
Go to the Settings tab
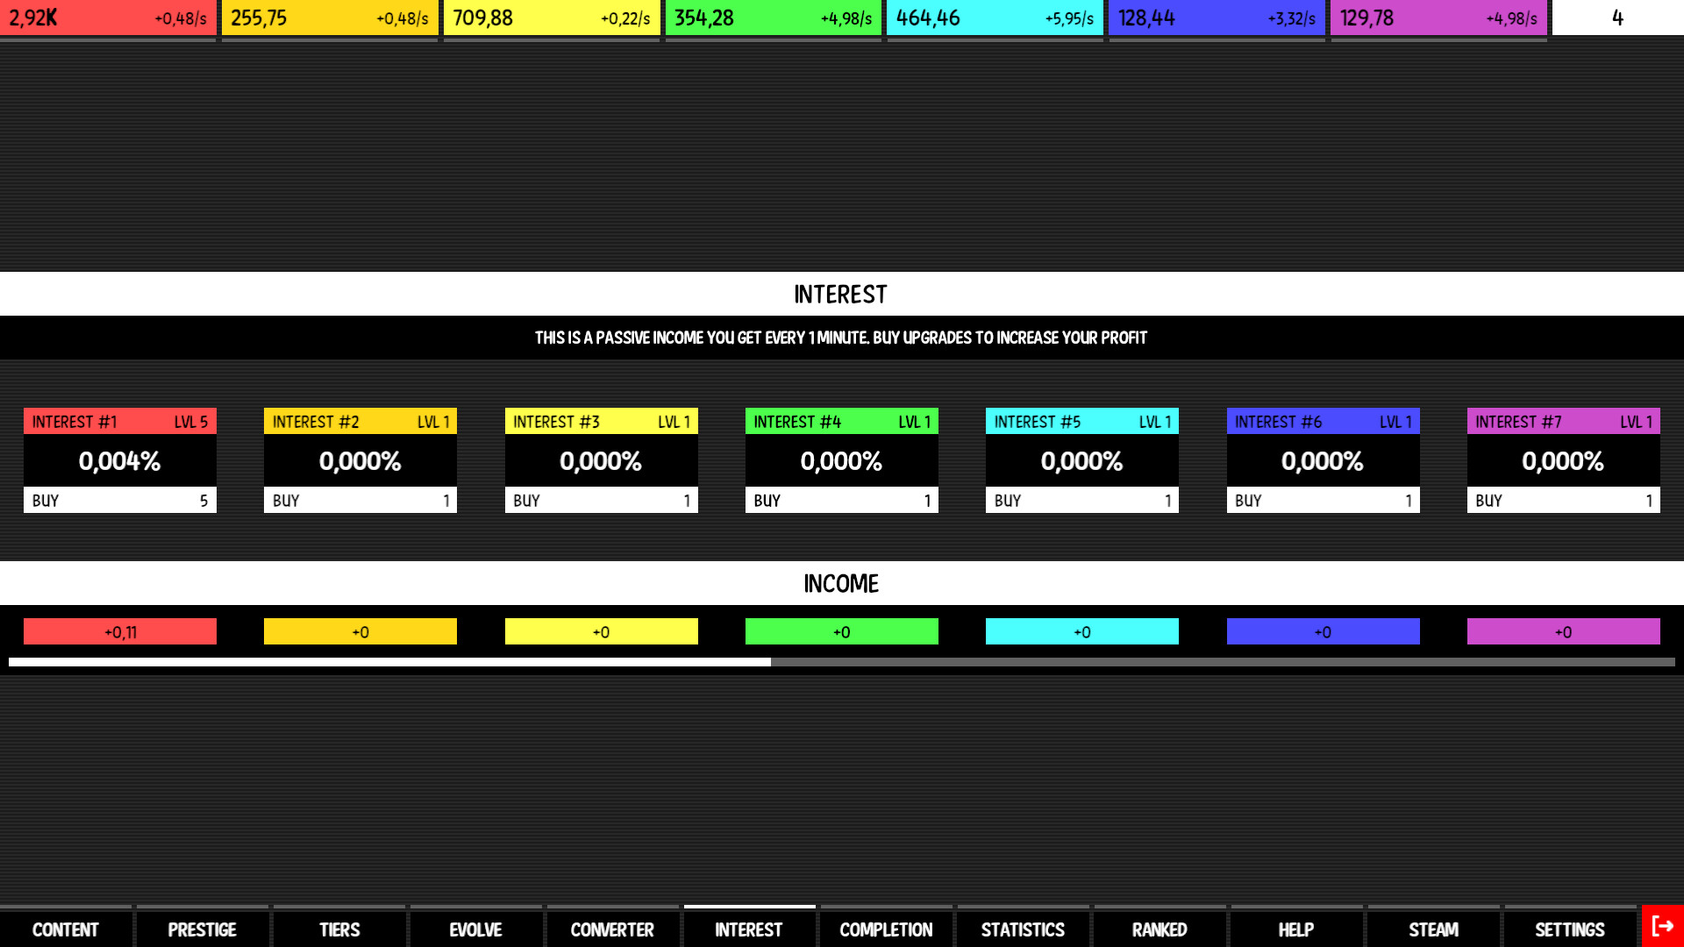(1571, 929)
